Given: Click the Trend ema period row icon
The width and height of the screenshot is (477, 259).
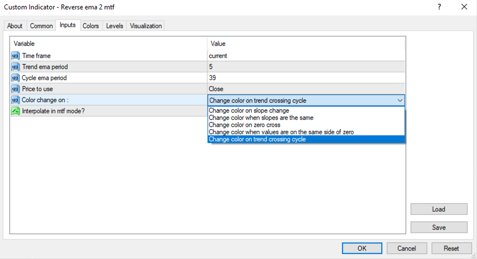Looking at the screenshot, I should coord(15,67).
